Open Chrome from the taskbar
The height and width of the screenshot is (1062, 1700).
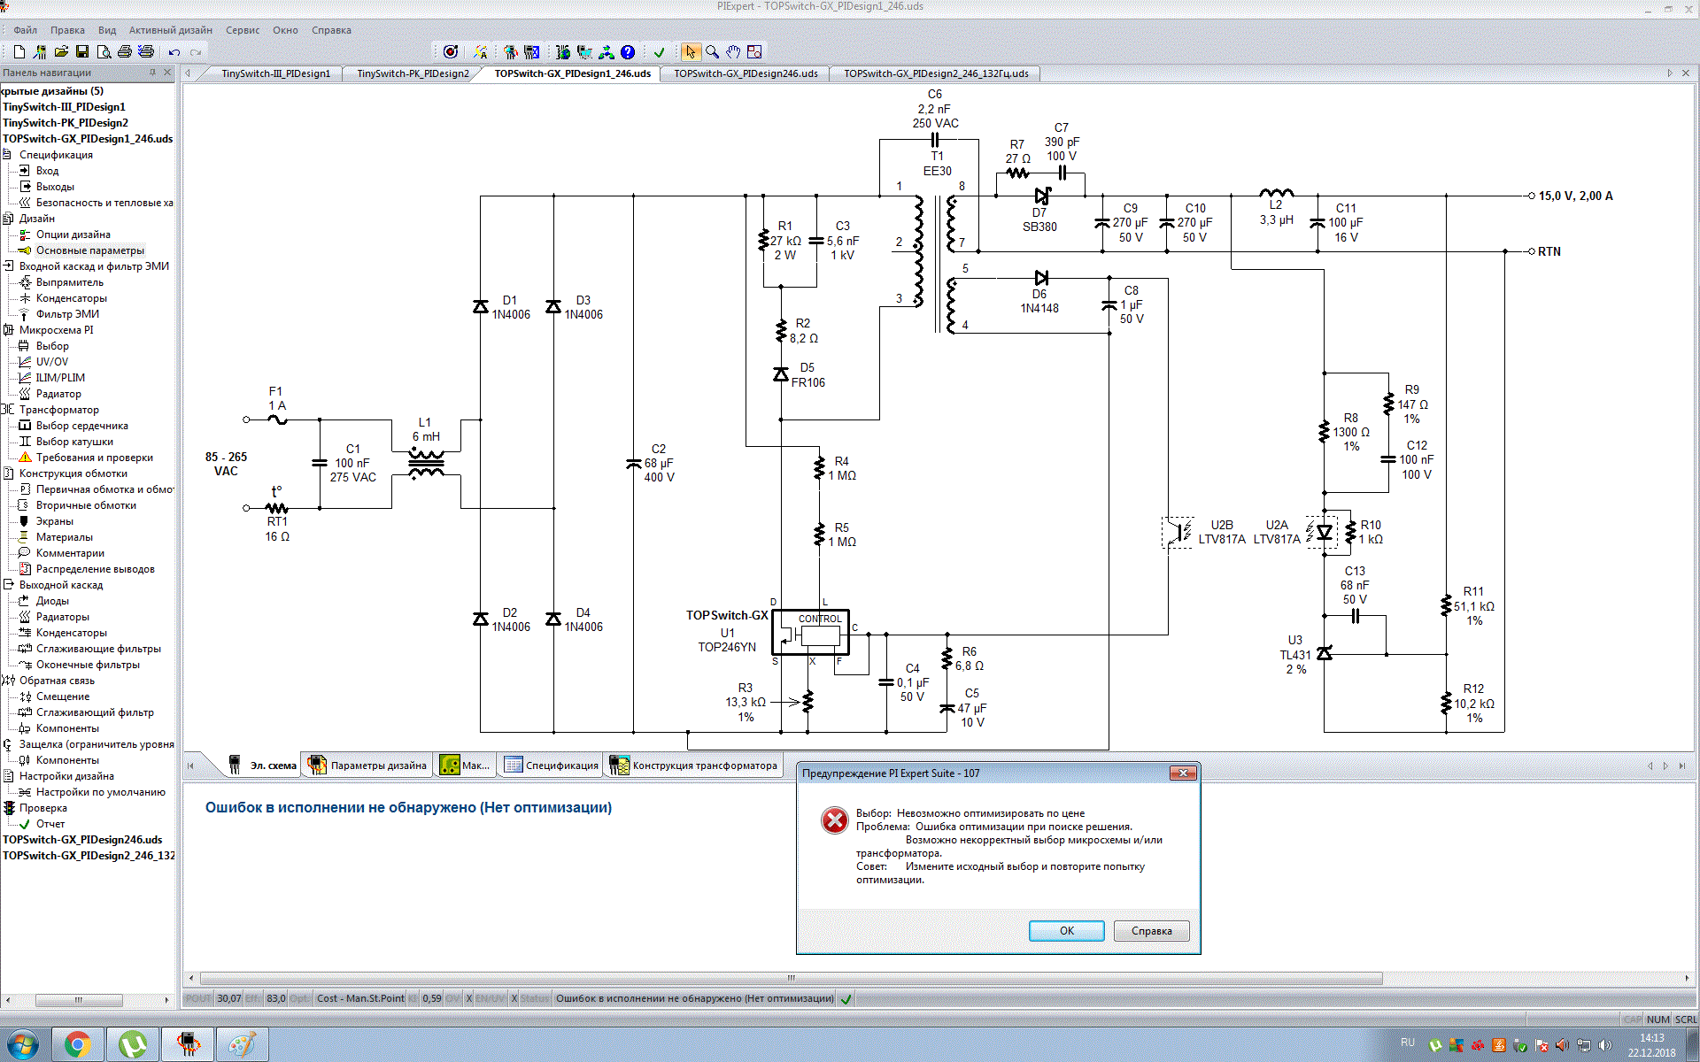(78, 1045)
